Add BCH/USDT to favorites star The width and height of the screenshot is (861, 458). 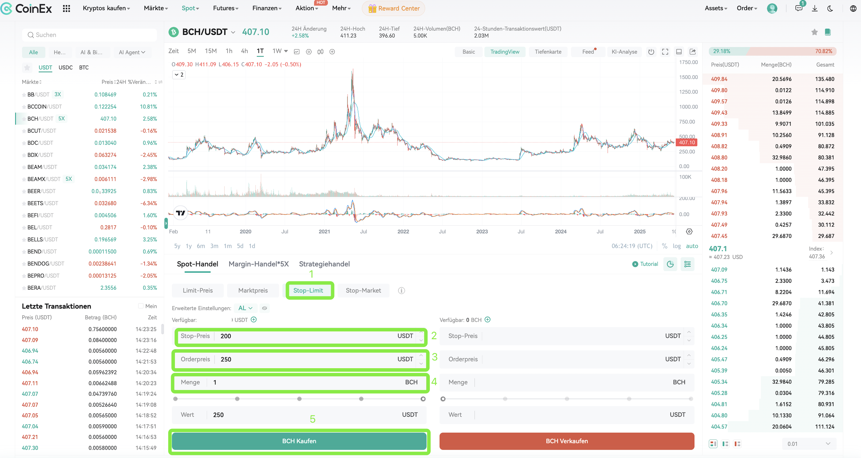tap(814, 32)
